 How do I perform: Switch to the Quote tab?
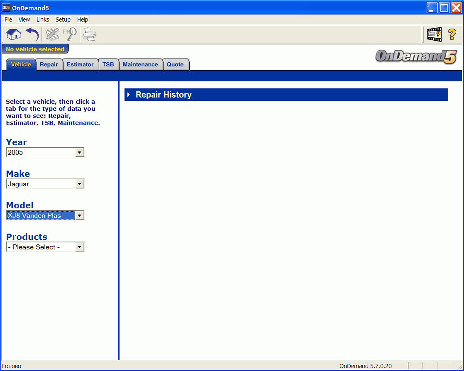point(175,64)
